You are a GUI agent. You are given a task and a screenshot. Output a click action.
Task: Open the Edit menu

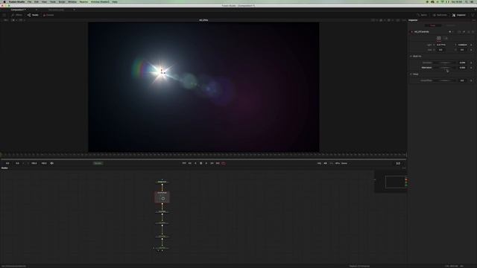[37, 1]
